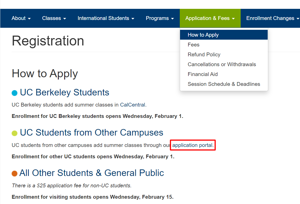300x204 pixels.
Task: Open the Classes dropdown in navigation
Action: (54, 18)
